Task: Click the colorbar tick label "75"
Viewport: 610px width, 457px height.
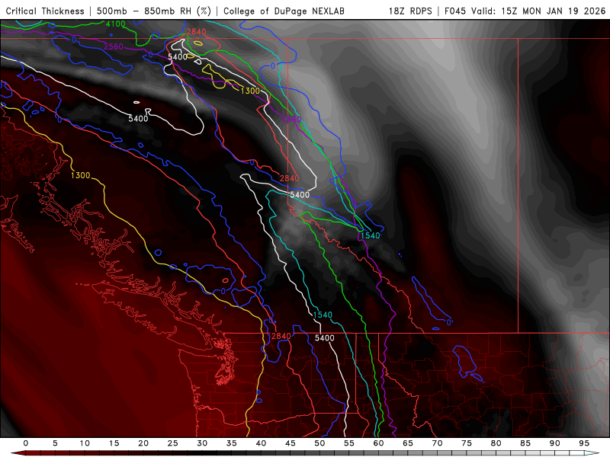Action: [467, 443]
